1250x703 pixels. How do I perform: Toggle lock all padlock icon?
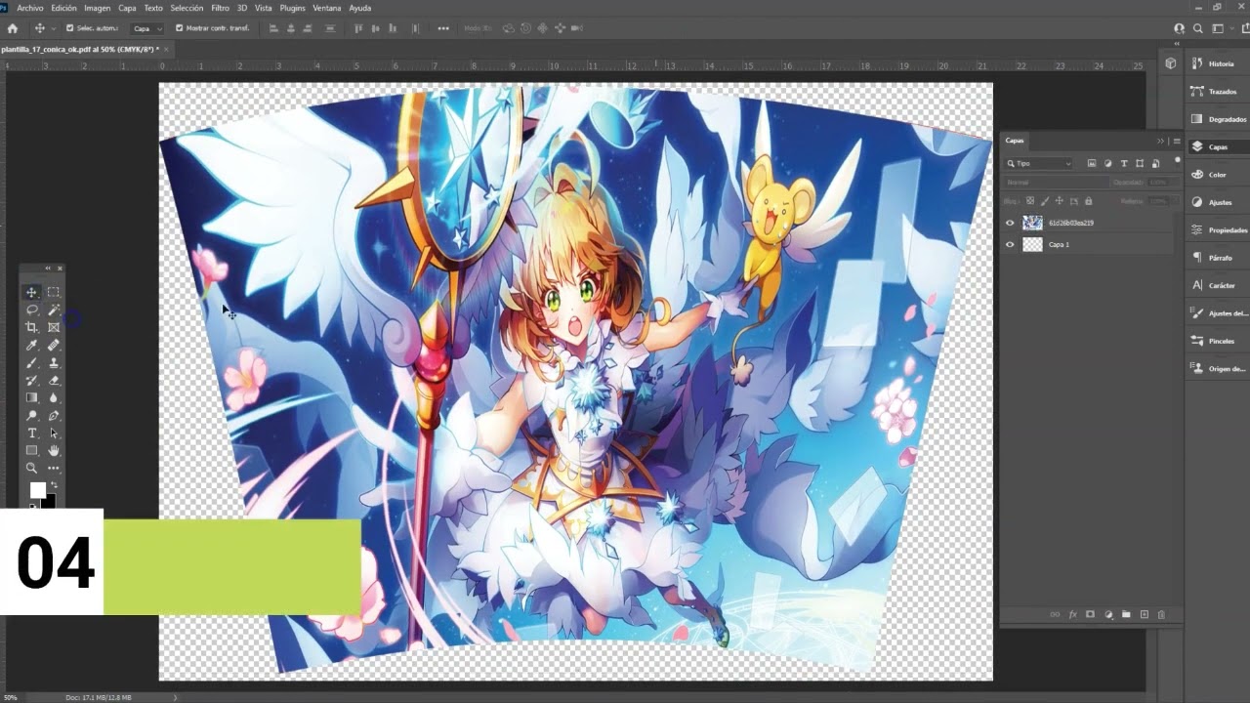[1089, 201]
